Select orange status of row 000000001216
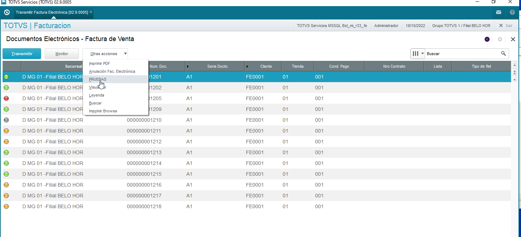The image size is (521, 237). (6, 185)
